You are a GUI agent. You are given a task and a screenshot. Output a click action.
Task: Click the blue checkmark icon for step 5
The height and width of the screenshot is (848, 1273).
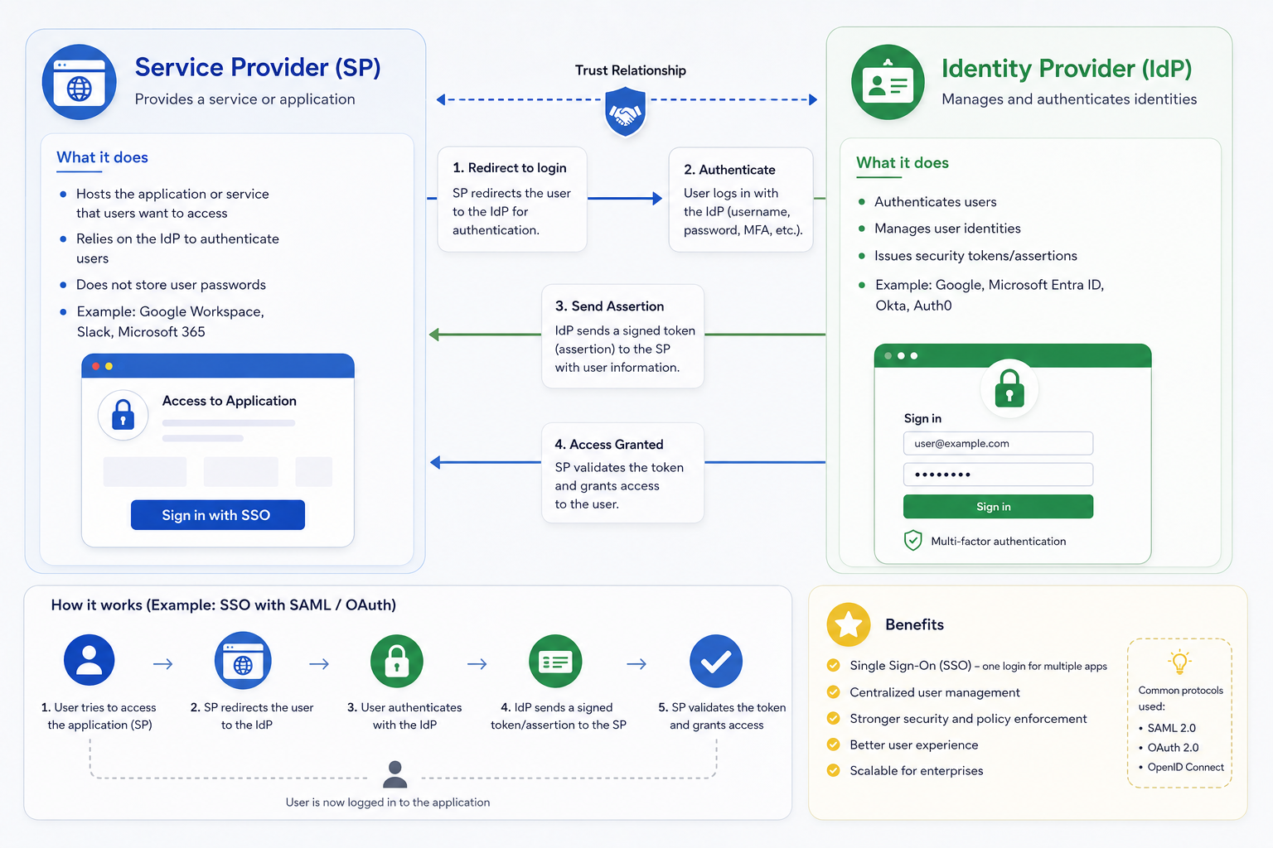[716, 661]
